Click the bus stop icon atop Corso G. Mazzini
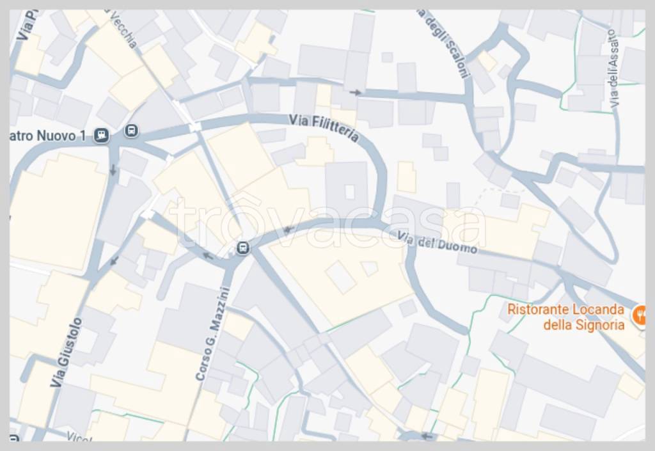The image size is (655, 451). (x=242, y=248)
